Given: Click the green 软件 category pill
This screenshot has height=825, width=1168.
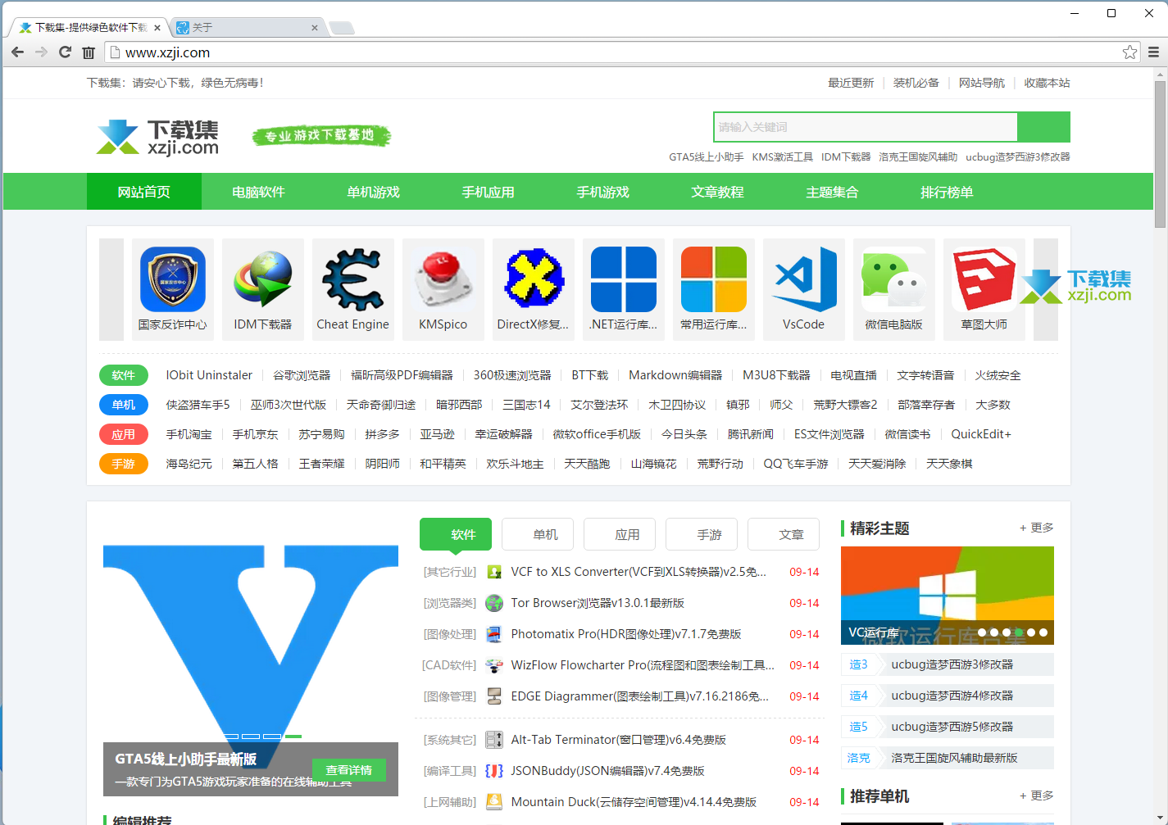Looking at the screenshot, I should [124, 375].
